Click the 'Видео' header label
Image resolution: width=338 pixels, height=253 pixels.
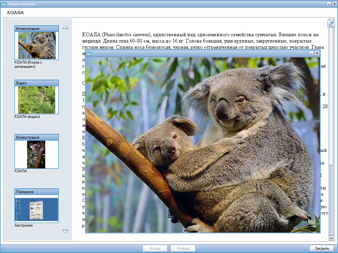(22, 83)
